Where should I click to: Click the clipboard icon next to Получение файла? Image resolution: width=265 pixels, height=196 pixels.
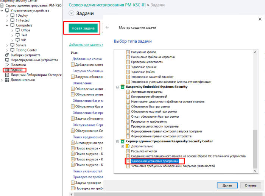click(128, 52)
